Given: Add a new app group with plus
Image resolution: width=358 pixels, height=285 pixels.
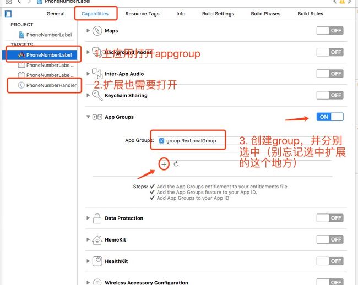Looking at the screenshot, I should (x=164, y=164).
